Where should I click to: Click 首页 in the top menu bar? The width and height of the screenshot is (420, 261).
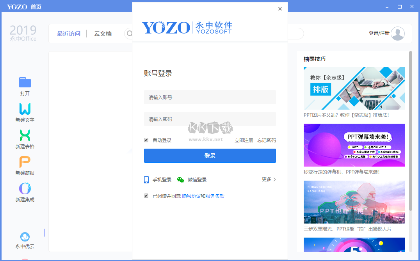point(37,6)
